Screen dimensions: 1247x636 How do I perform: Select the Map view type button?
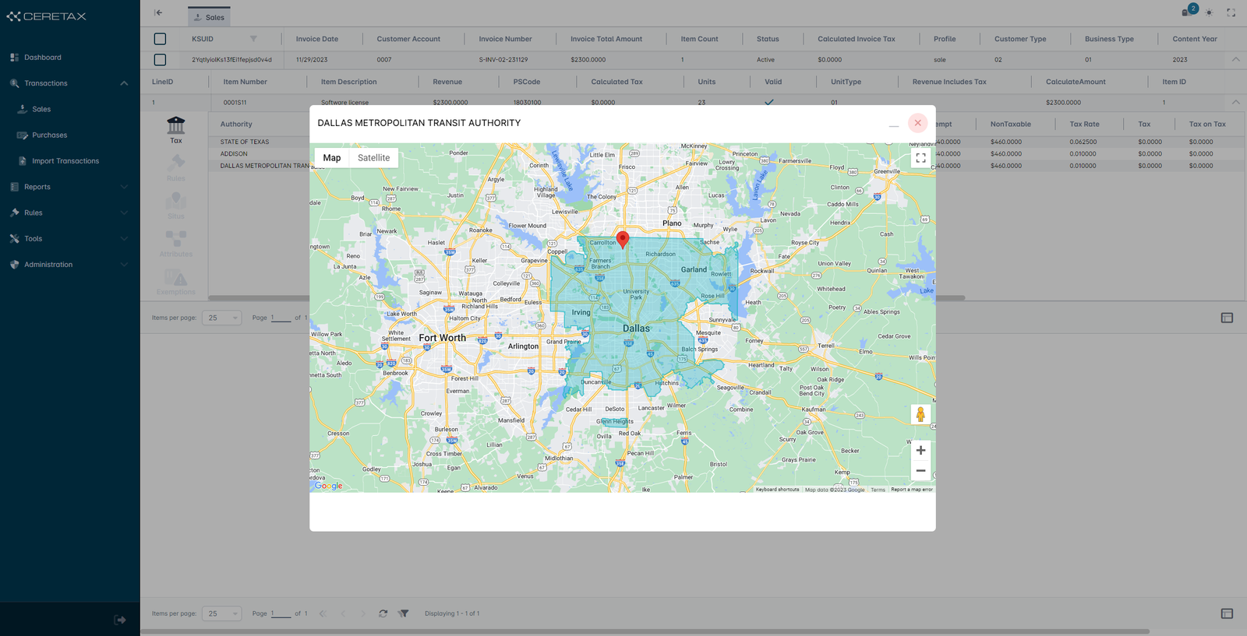pos(332,158)
